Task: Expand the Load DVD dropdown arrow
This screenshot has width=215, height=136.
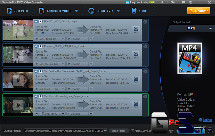Action: pyautogui.click(x=118, y=11)
